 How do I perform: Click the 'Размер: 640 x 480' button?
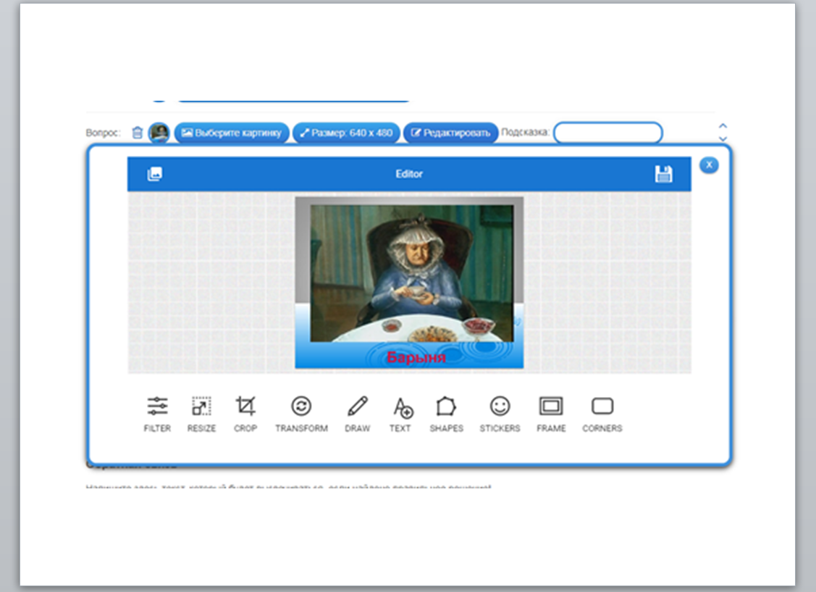click(346, 133)
